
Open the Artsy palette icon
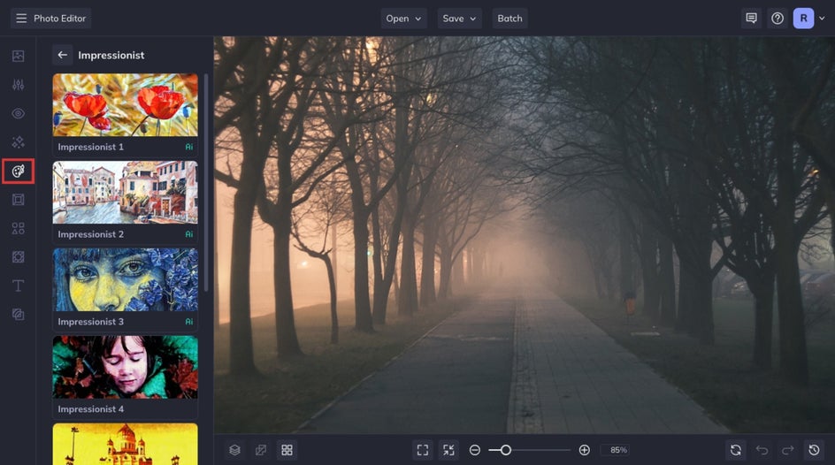tap(18, 171)
